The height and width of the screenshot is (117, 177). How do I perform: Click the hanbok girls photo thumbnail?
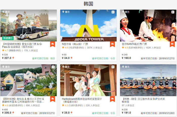(88, 81)
